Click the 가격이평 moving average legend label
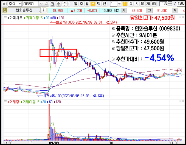 (x=32, y=18)
